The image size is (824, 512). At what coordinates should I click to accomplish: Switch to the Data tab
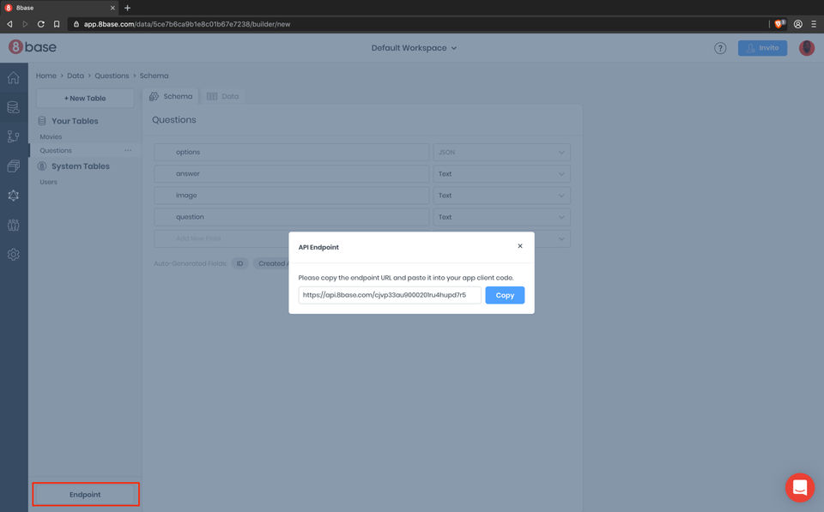[223, 97]
